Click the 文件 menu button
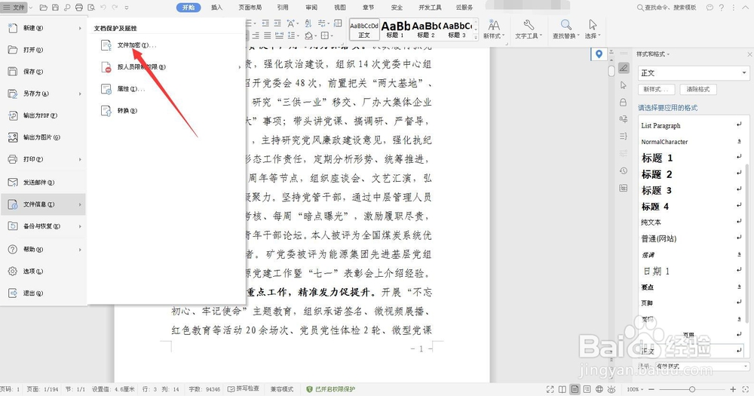 [14, 8]
